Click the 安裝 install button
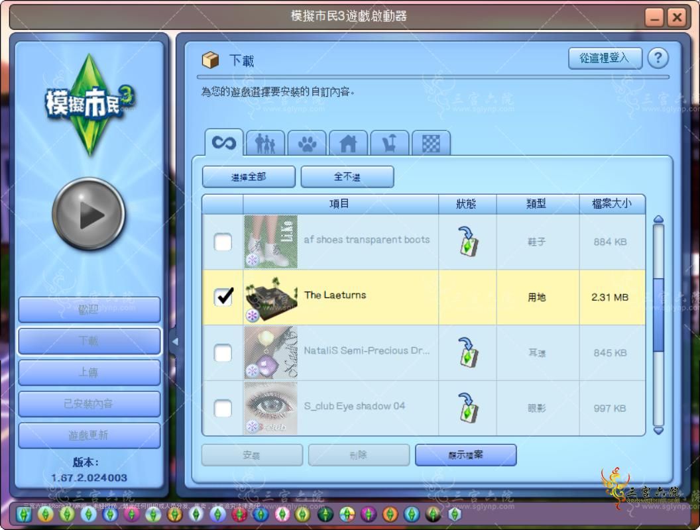 pos(252,455)
